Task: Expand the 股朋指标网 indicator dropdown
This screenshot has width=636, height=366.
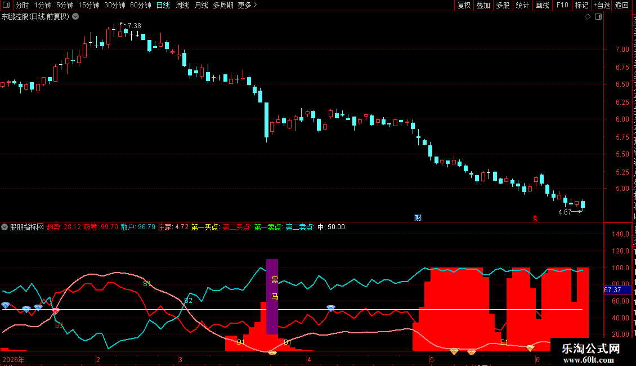Action: 5,227
